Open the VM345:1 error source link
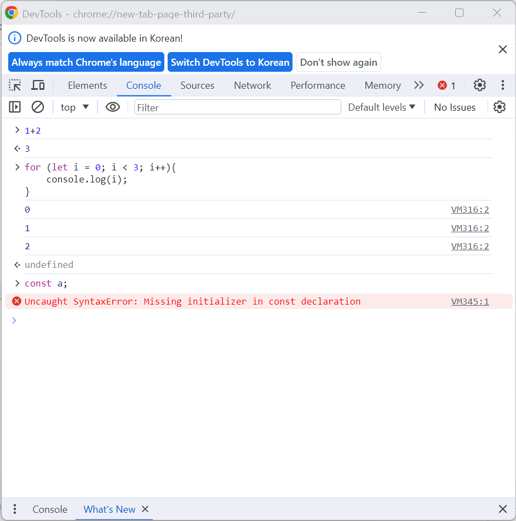The width and height of the screenshot is (516, 521). (470, 302)
